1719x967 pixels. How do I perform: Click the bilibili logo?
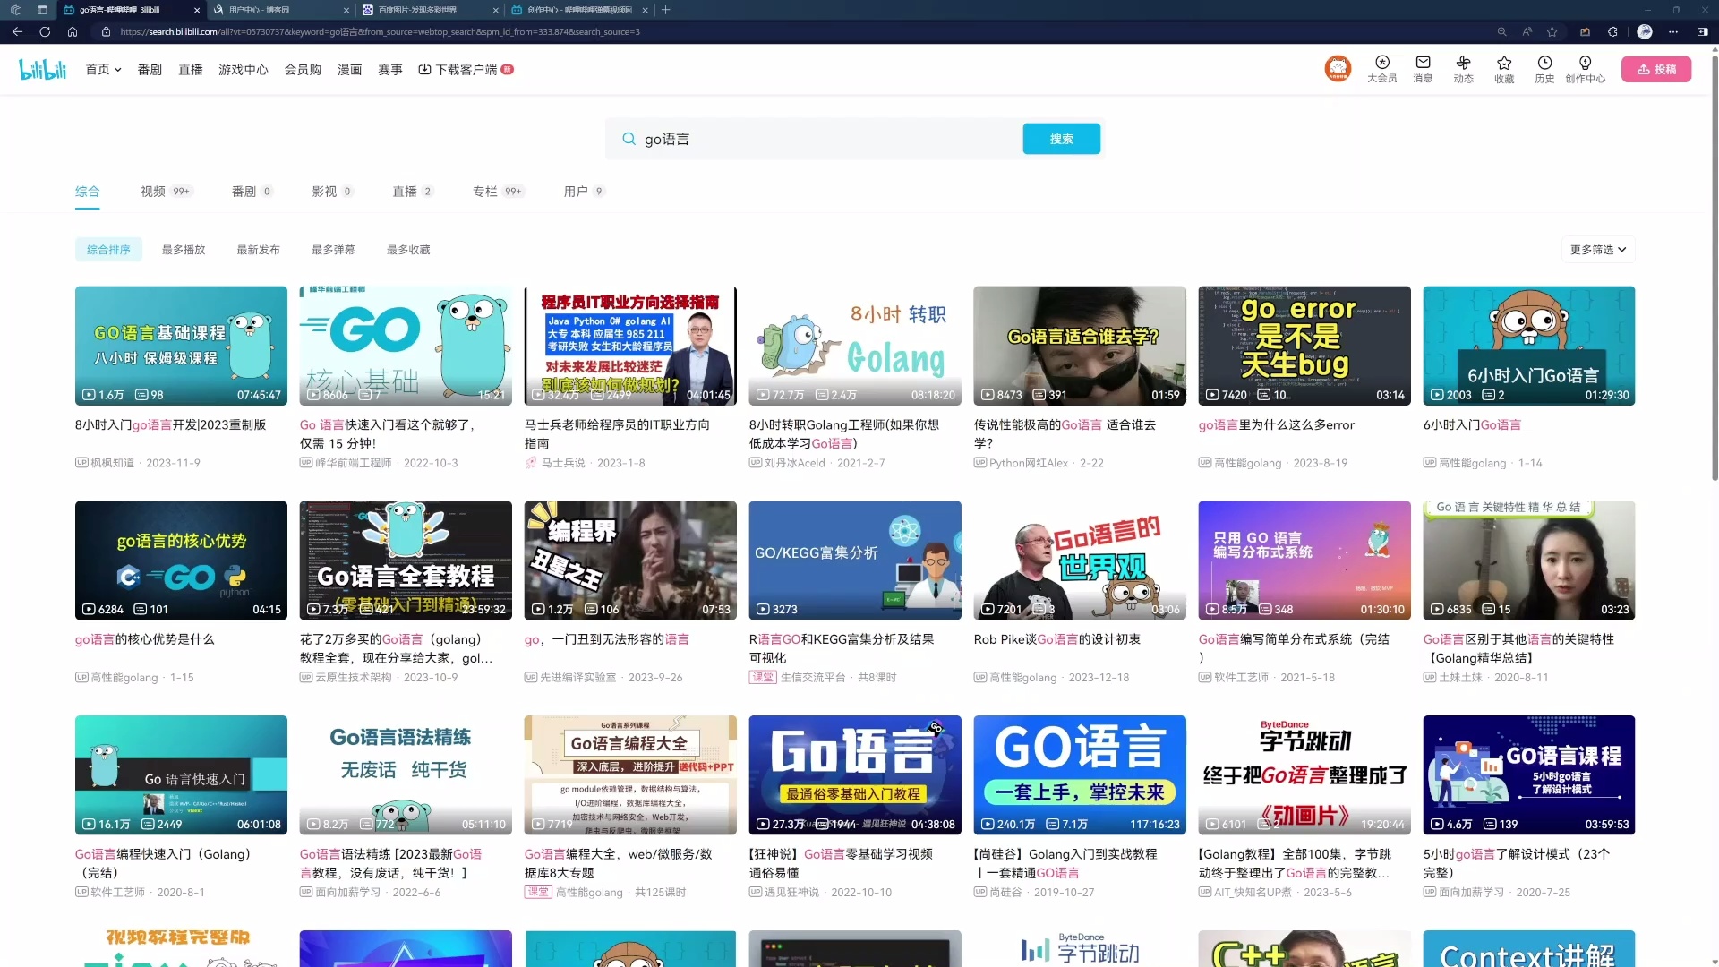click(x=41, y=69)
